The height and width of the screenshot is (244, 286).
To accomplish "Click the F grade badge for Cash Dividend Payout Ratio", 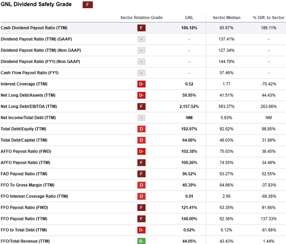I will (141, 28).
